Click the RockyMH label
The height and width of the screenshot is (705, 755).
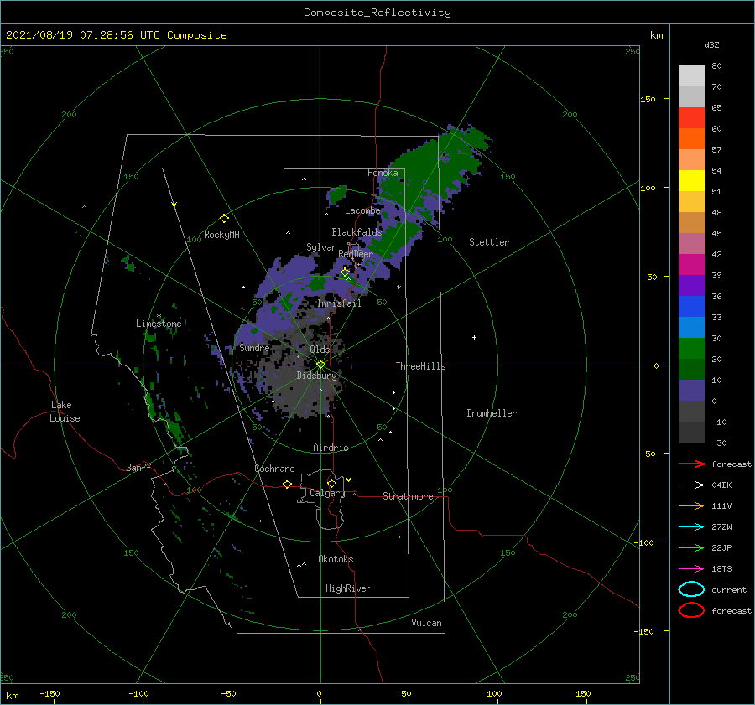(221, 235)
